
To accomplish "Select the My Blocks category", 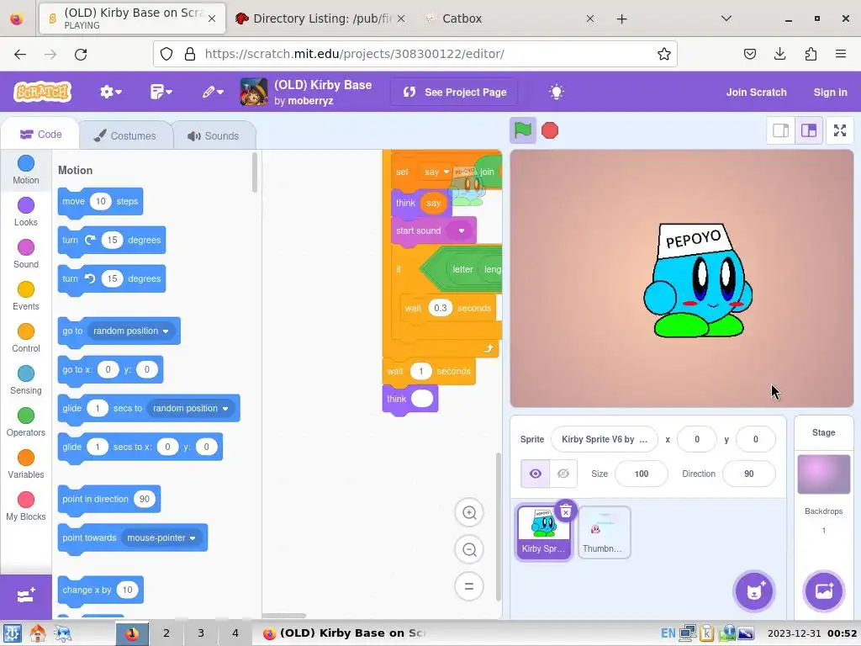I will point(26,506).
